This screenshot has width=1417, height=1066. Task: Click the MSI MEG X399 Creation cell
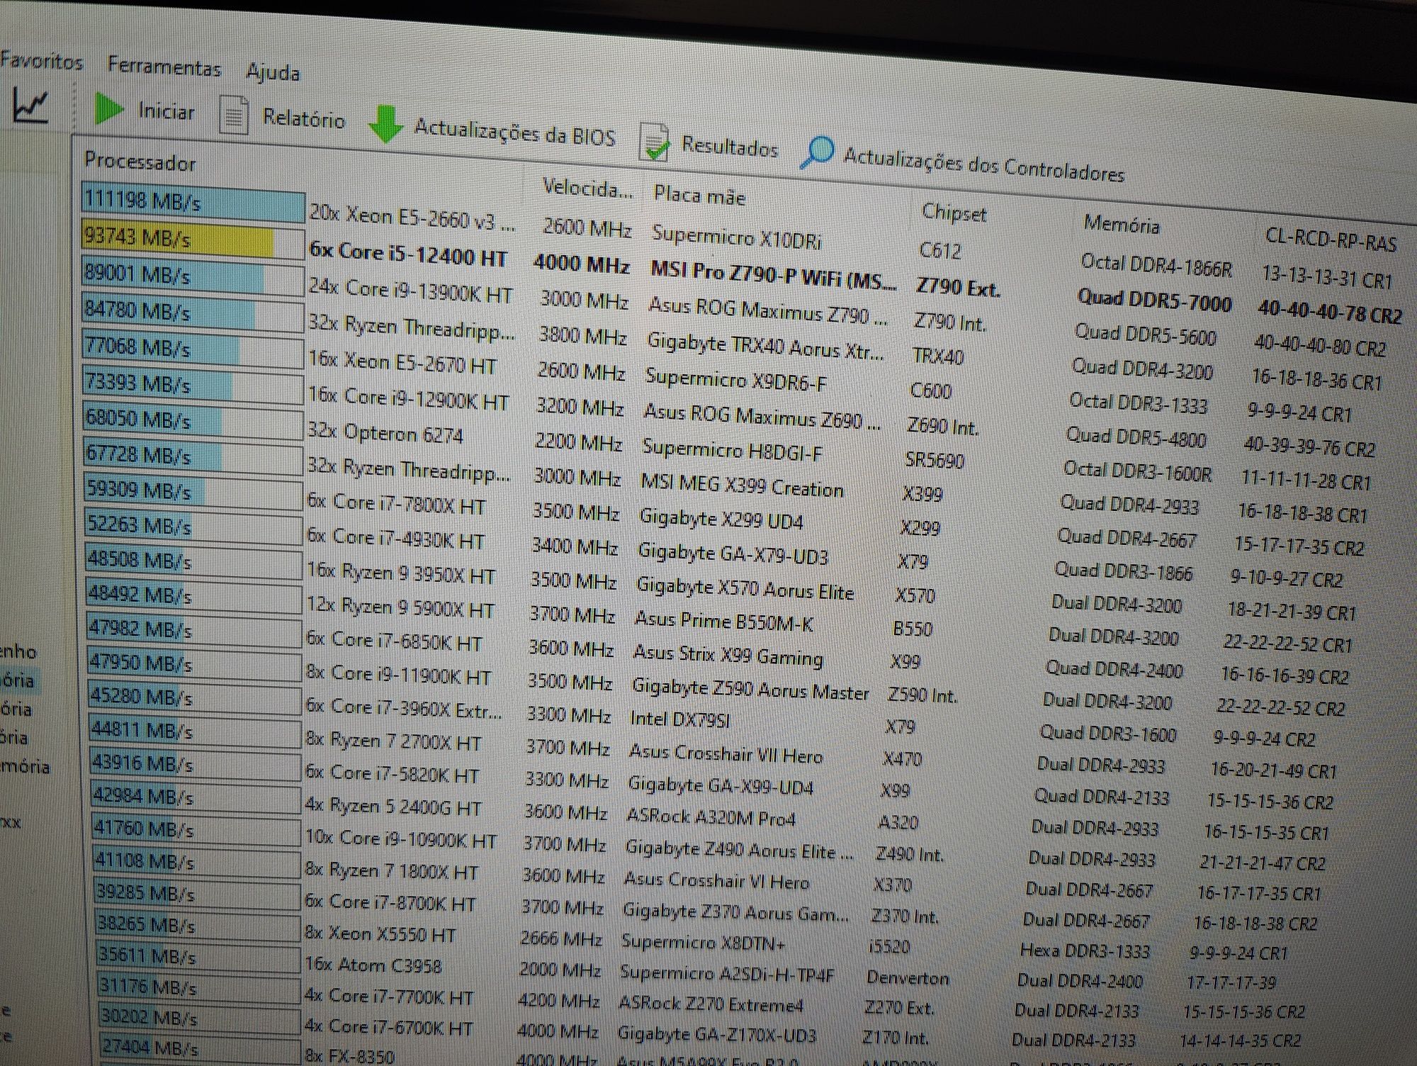(x=742, y=485)
